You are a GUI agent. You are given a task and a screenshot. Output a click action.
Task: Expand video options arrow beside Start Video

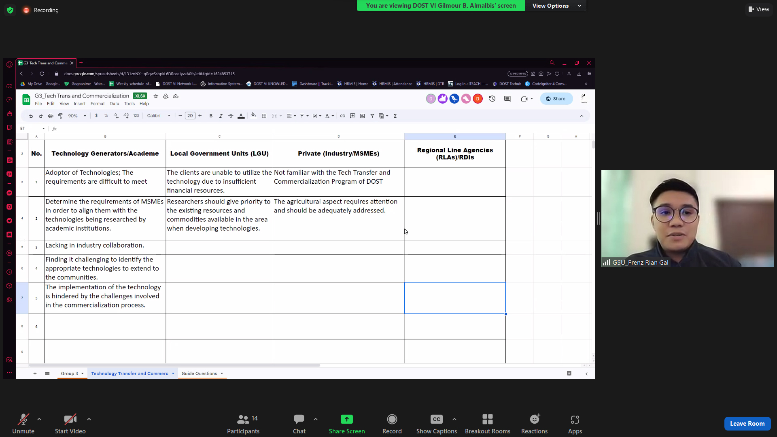click(x=89, y=419)
